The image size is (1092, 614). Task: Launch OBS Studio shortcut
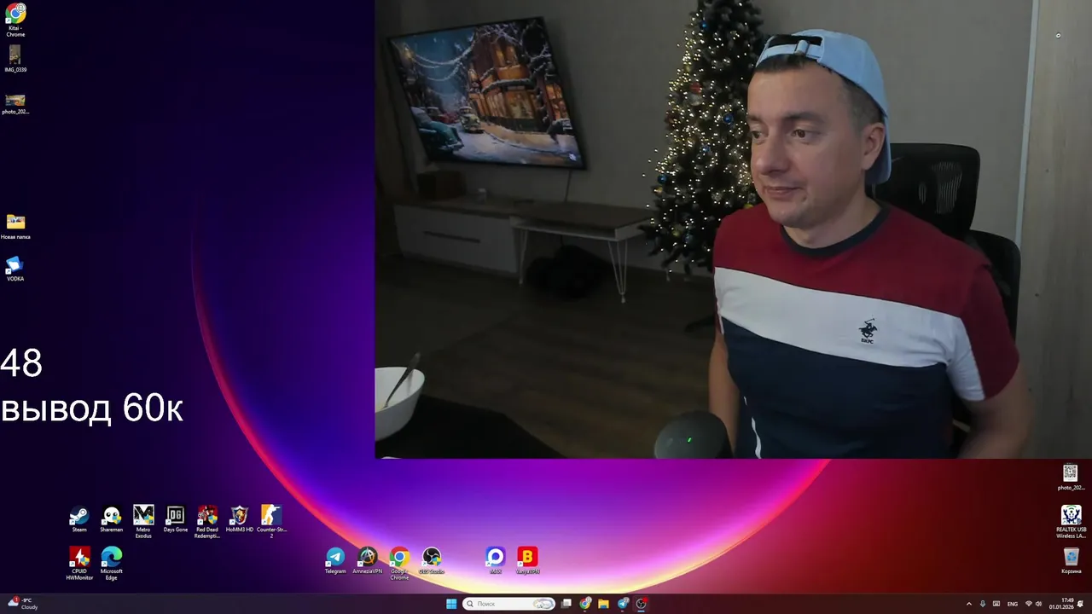tap(432, 561)
